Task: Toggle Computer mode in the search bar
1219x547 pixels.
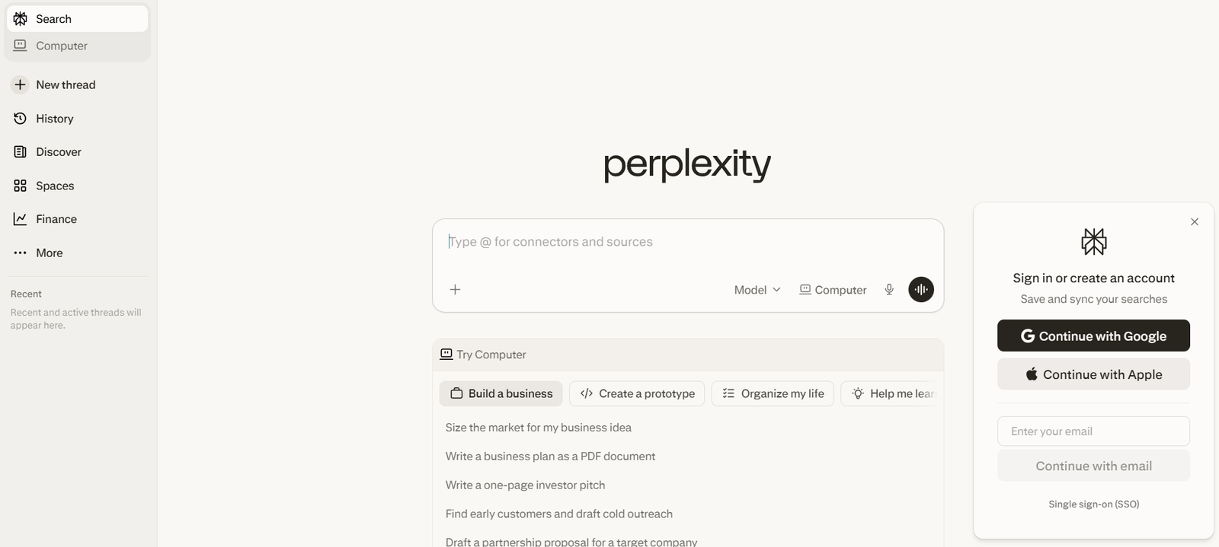Action: pyautogui.click(x=832, y=289)
